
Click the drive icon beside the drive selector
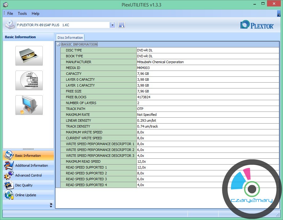click(10, 25)
